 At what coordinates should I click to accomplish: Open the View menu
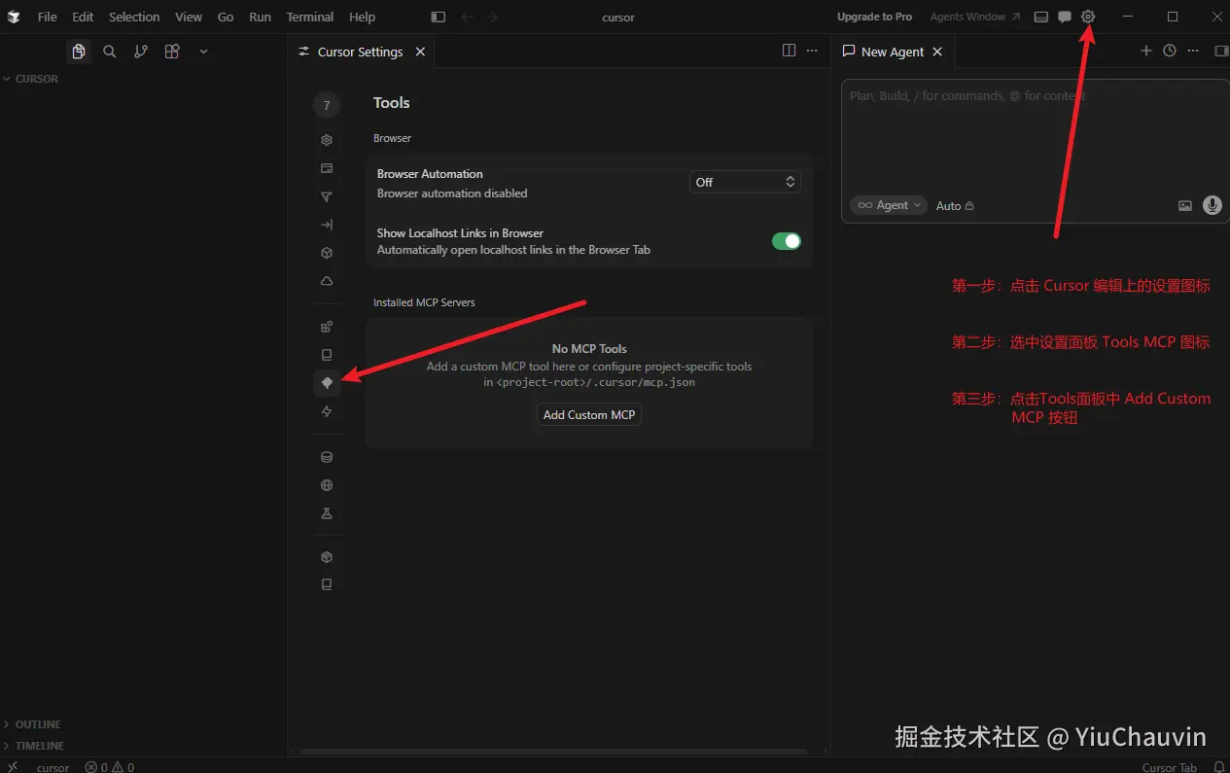point(189,17)
